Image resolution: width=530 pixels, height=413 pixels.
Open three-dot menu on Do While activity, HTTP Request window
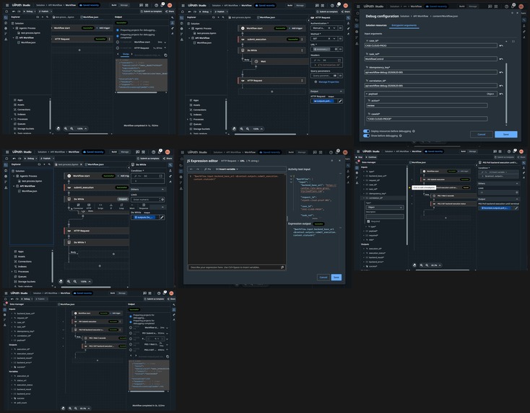(302, 50)
